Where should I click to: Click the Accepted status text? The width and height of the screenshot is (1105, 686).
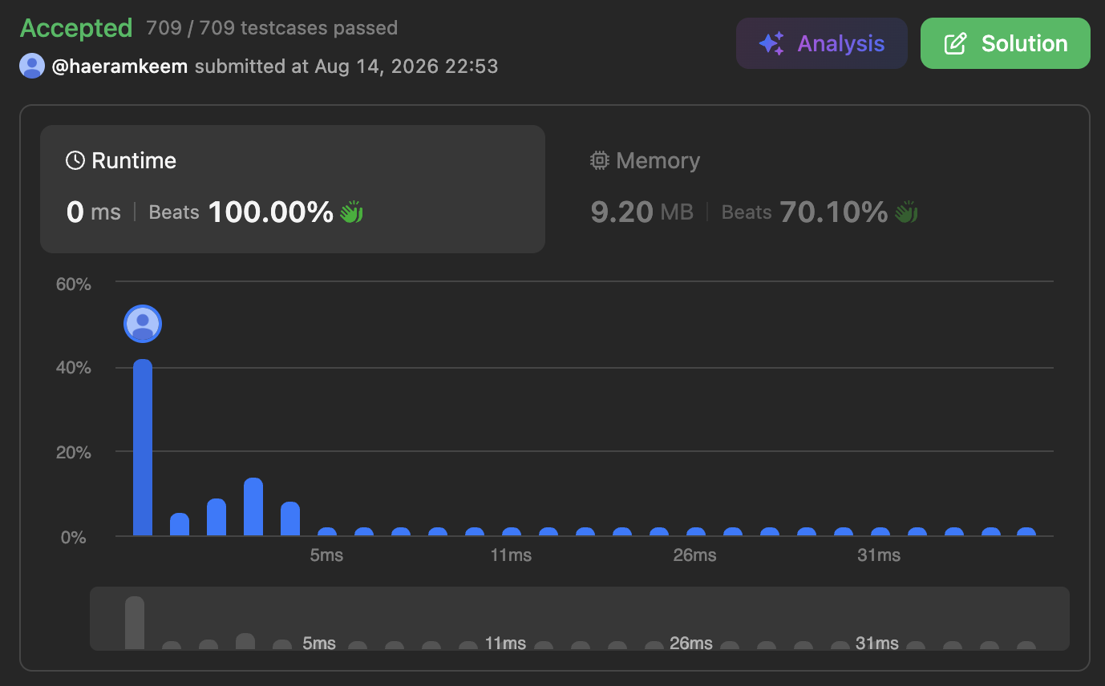(x=76, y=28)
